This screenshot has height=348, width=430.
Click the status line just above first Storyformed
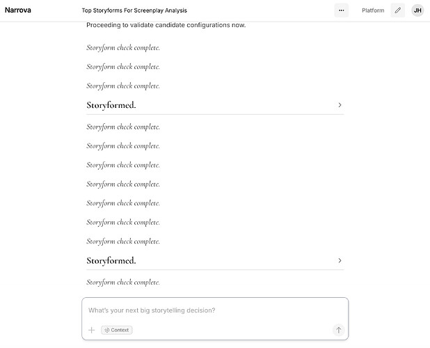click(x=123, y=86)
